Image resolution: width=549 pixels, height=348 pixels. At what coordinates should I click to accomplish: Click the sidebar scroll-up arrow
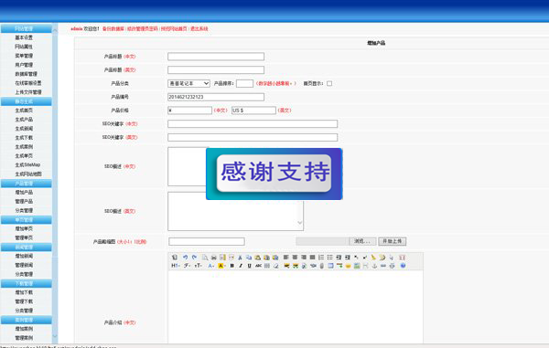click(55, 31)
